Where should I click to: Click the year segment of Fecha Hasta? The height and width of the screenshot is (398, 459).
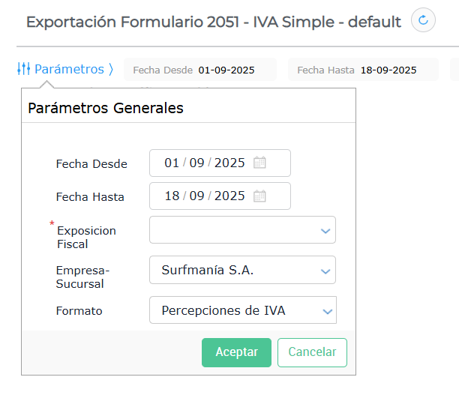click(229, 196)
